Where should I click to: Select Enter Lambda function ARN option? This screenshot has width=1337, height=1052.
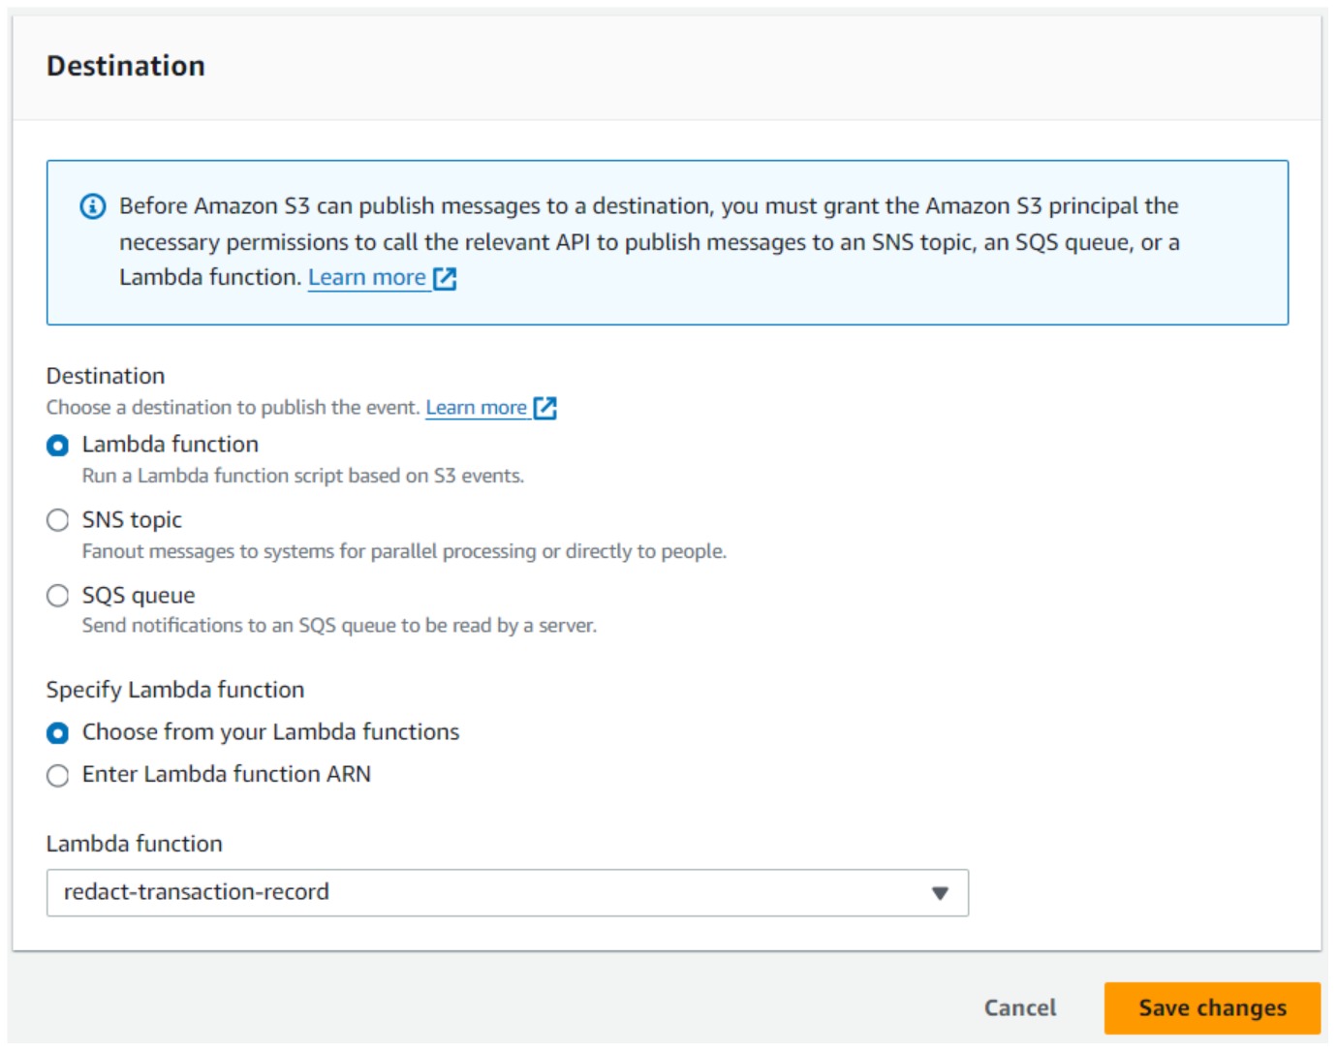58,775
